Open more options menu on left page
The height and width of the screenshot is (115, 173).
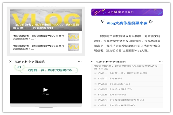coord(80,62)
